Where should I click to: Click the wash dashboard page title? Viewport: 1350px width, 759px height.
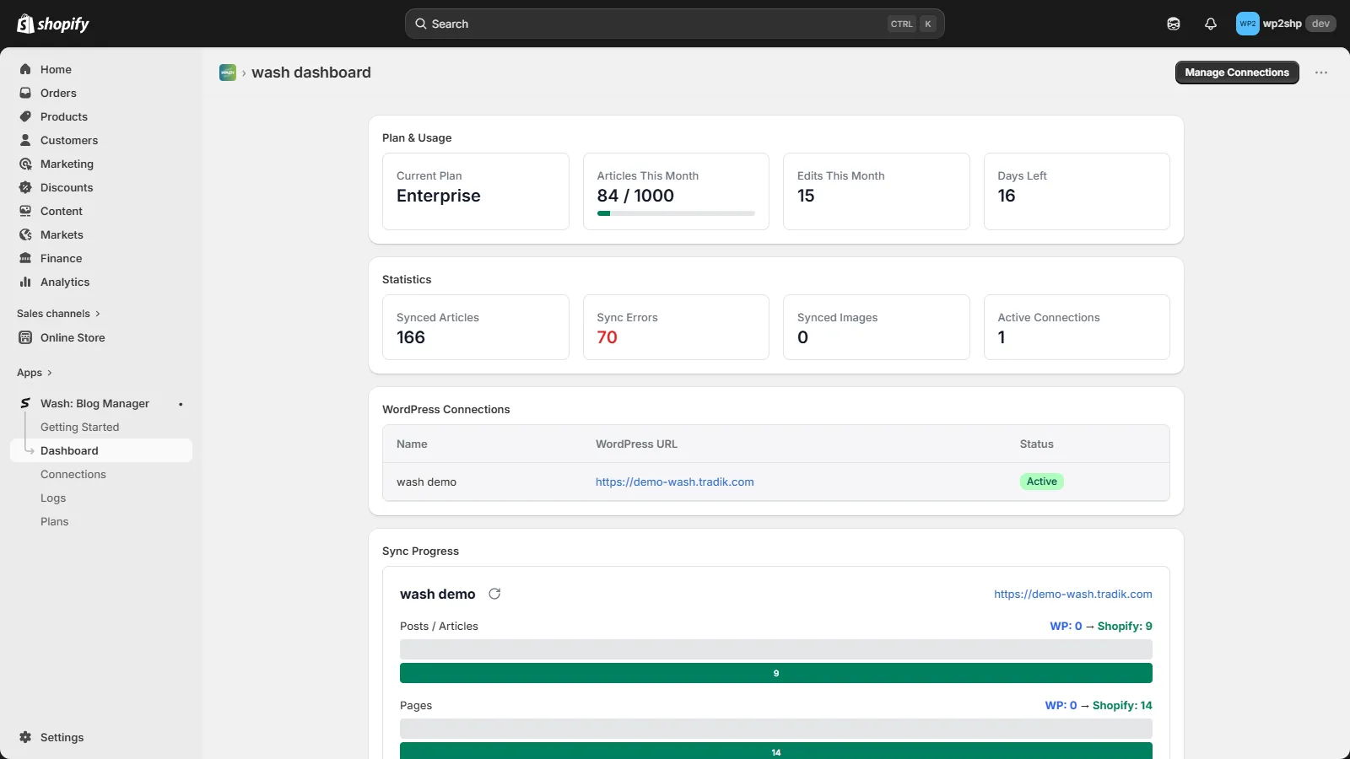[311, 73]
